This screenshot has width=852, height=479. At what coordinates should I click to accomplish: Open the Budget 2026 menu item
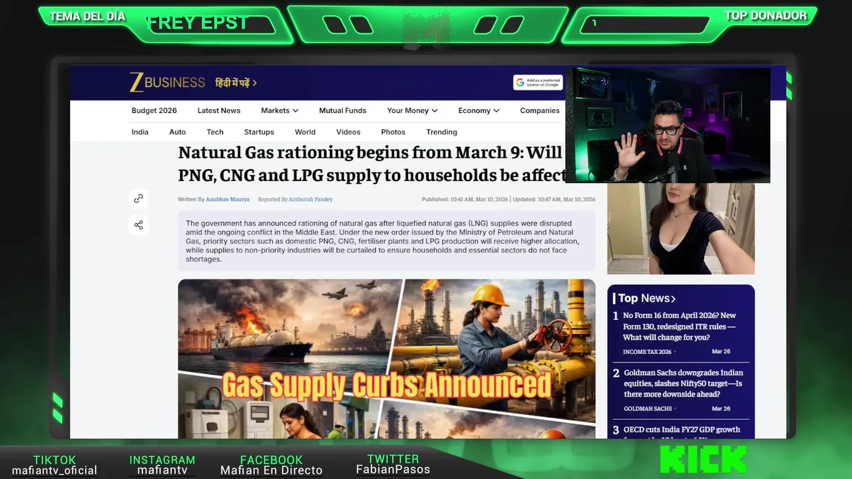pyautogui.click(x=154, y=110)
